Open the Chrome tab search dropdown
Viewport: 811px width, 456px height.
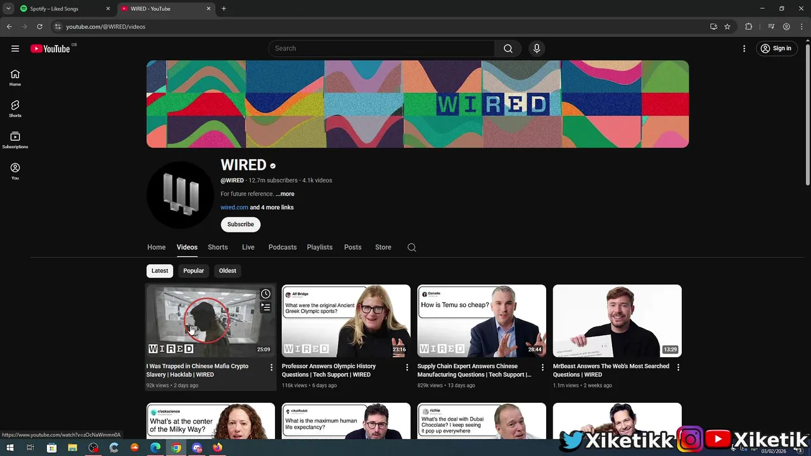8,9
